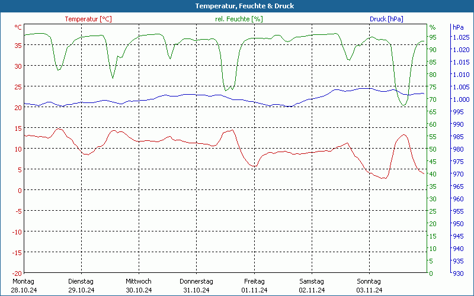Click the blue '940' pressure tick

pyautogui.click(x=458, y=248)
